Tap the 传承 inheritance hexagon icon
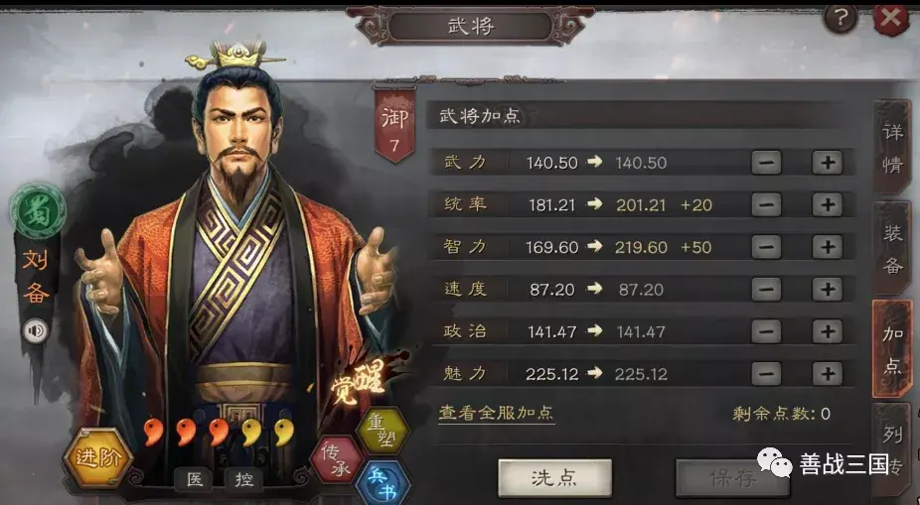Image resolution: width=920 pixels, height=505 pixels. pos(338,460)
